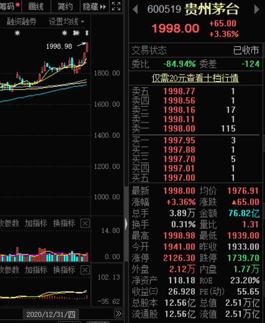Click the chart high label 1998.98
This screenshot has height=323, width=265.
click(59, 47)
